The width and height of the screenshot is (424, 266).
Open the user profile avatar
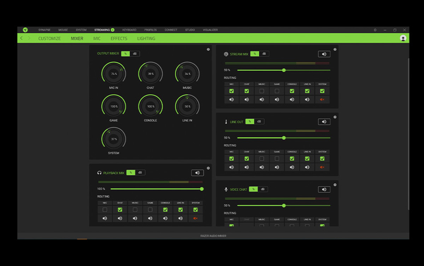tap(403, 38)
